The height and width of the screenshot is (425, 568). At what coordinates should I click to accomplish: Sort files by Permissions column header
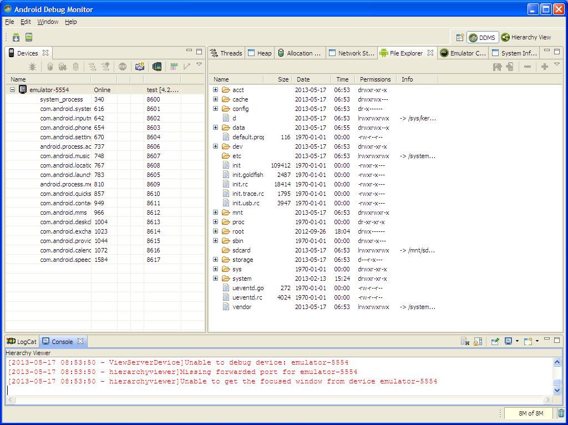(376, 79)
